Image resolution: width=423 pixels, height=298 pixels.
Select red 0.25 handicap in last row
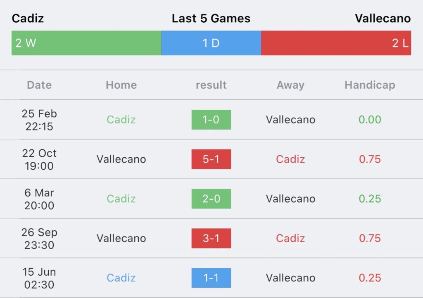pos(370,278)
